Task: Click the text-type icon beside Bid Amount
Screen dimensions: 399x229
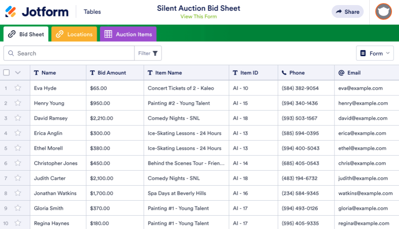Action: [x=92, y=73]
